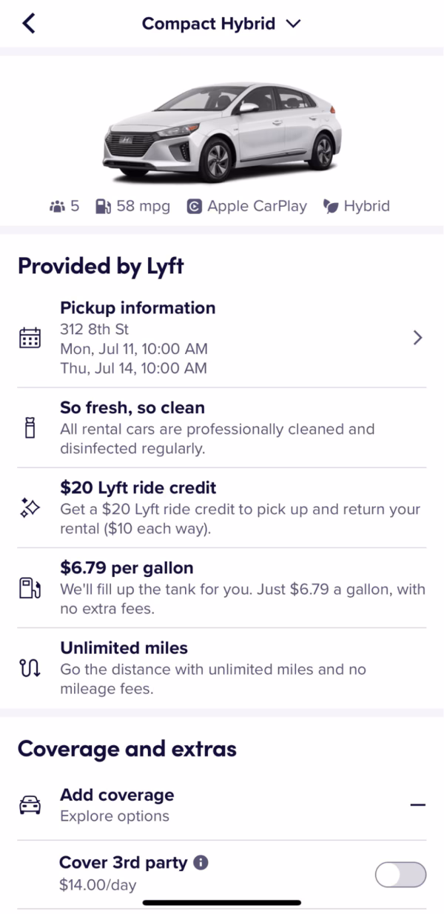Image resolution: width=444 pixels, height=914 pixels.
Task: Enable the Cover 3rd party toggle
Action: [x=400, y=875]
